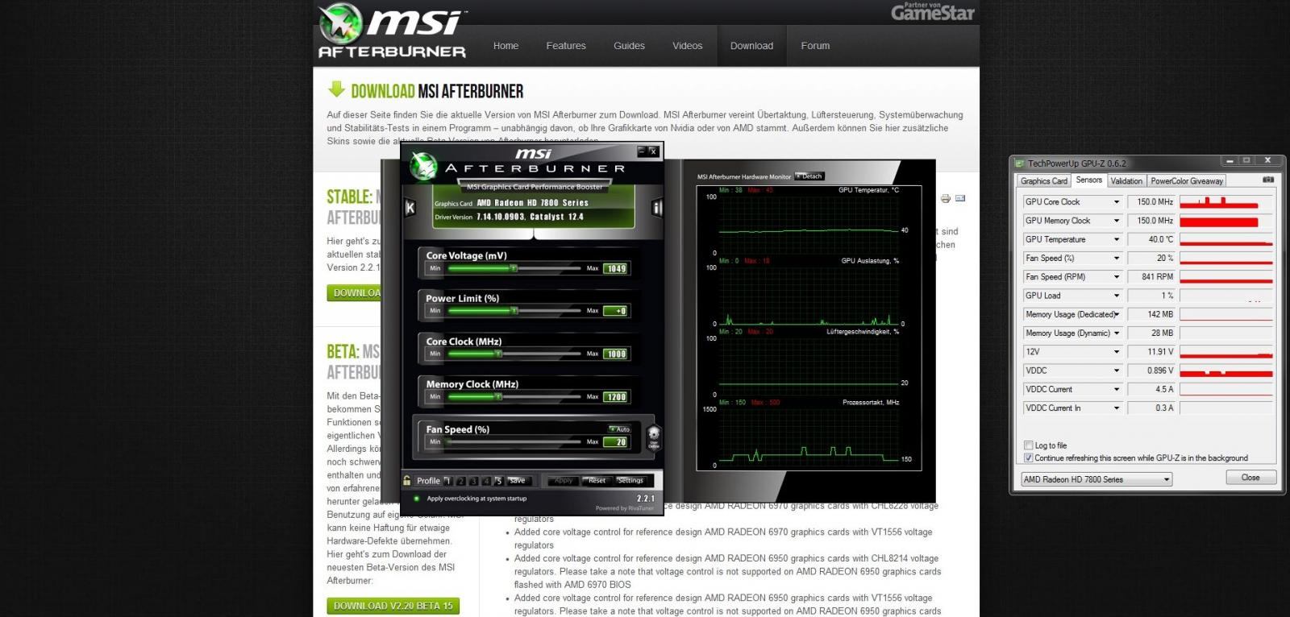Click the GPU-Z Close button
This screenshot has width=1290, height=617.
(1250, 478)
